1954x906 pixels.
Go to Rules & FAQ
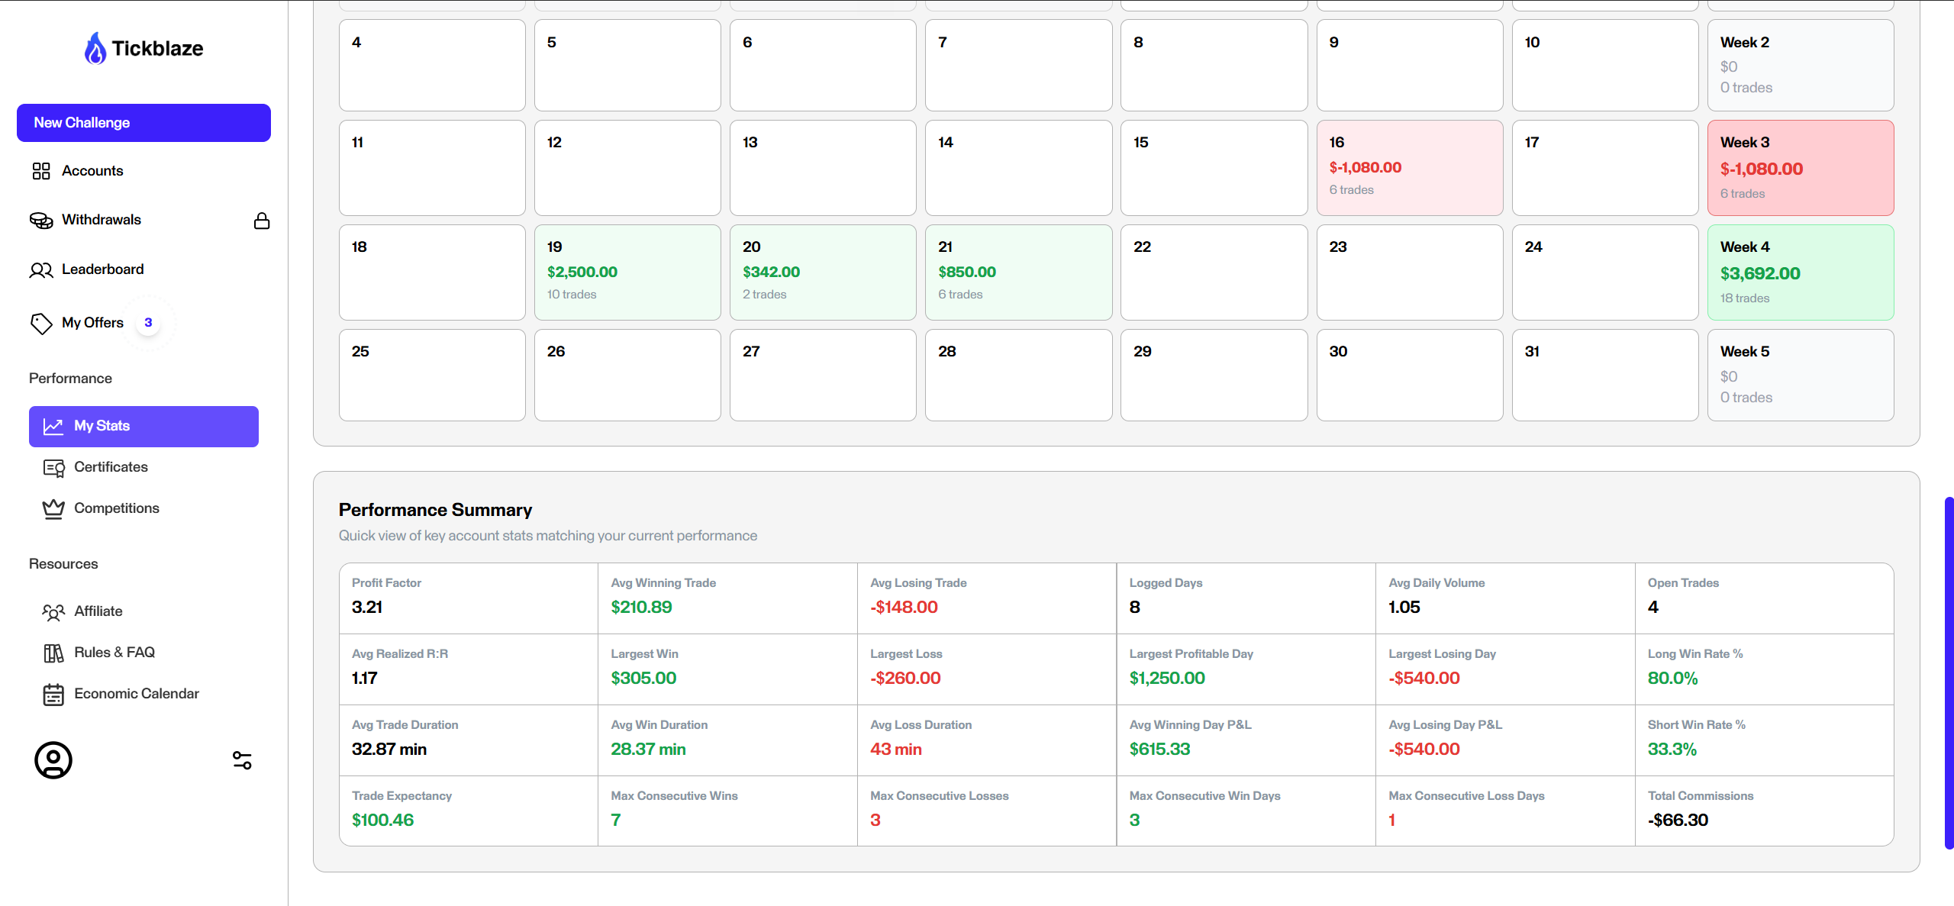tap(114, 653)
